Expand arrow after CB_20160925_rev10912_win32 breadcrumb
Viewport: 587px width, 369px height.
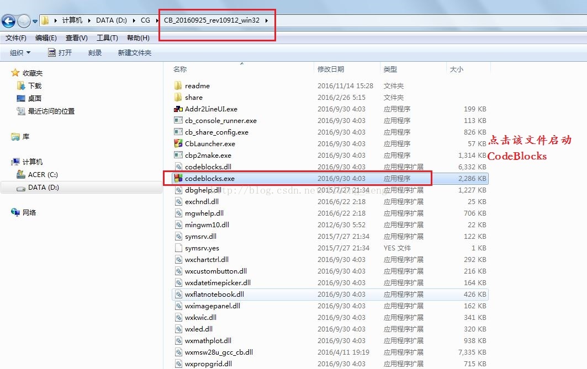(x=267, y=20)
